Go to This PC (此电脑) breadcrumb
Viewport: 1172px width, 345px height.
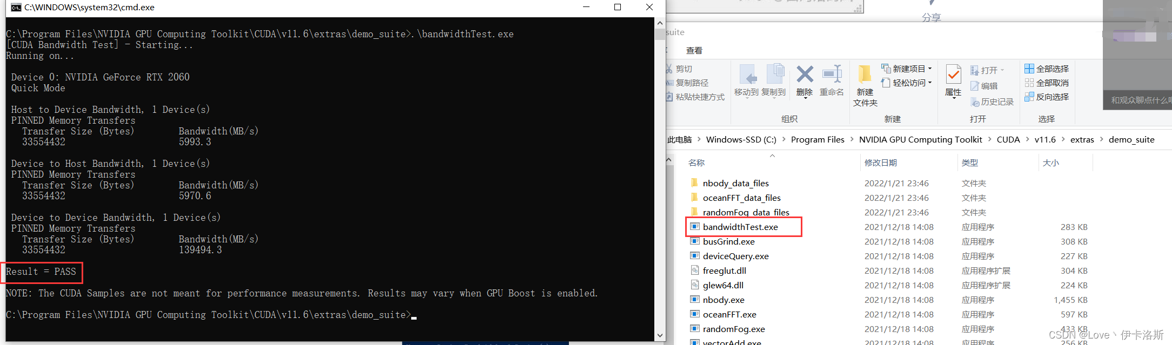[680, 140]
